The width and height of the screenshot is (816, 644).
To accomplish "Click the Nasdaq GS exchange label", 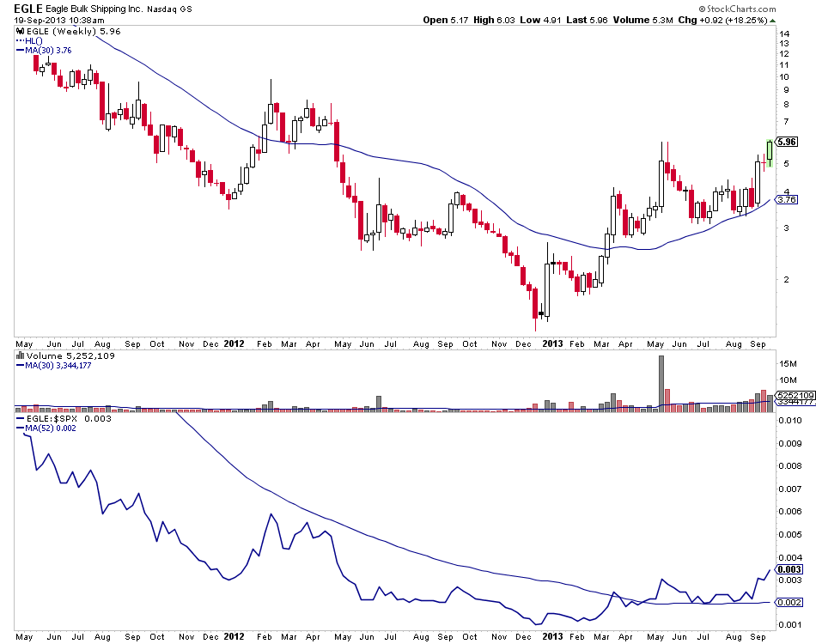I will click(x=169, y=9).
